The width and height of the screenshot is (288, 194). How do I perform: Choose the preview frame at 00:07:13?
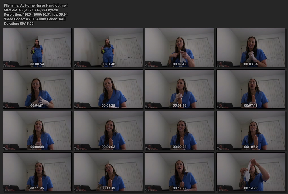251,89
